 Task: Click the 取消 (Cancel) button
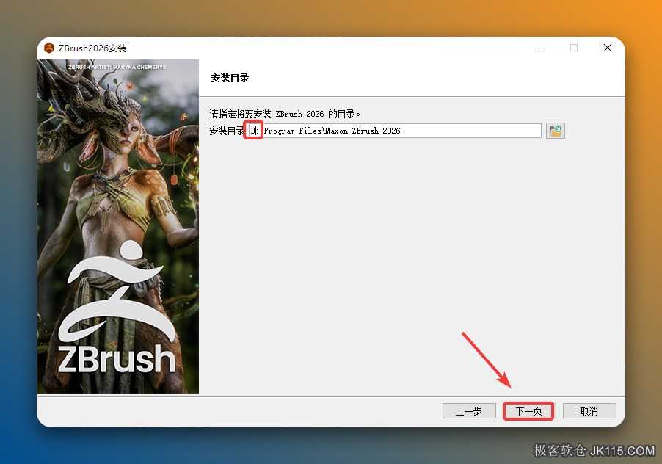point(589,411)
